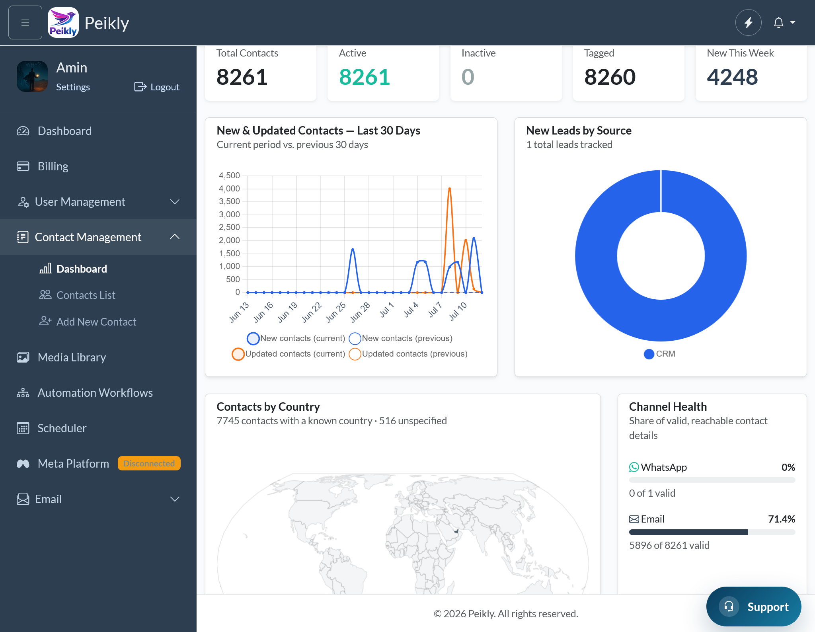The image size is (815, 632).
Task: Expand the notifications dropdown caret
Action: pyautogui.click(x=793, y=23)
